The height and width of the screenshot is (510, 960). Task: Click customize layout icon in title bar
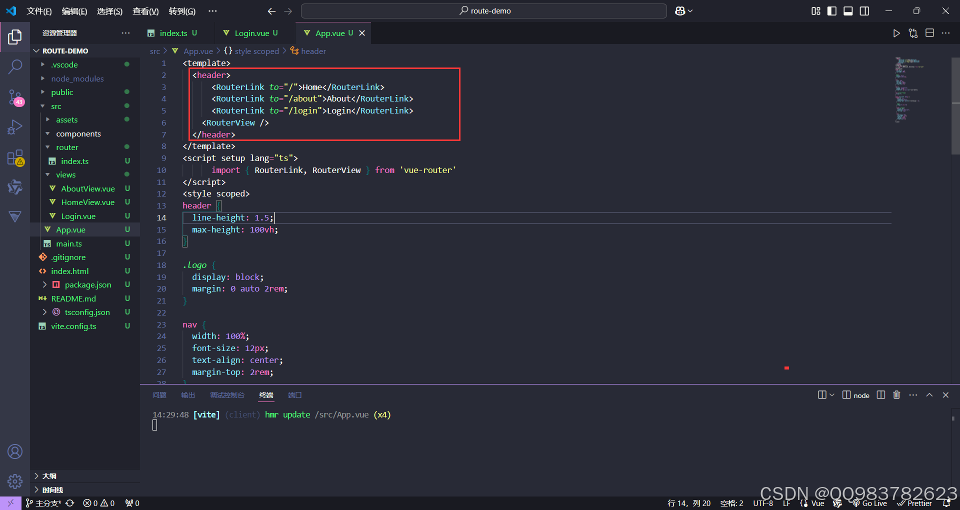pos(815,11)
